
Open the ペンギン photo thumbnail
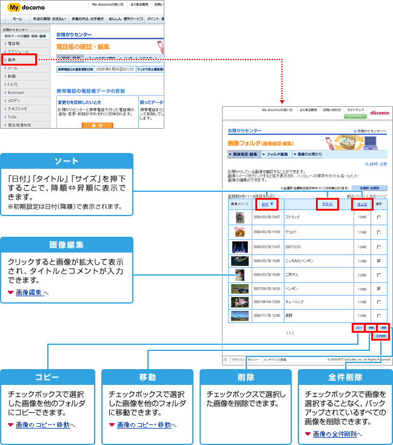pos(239,288)
